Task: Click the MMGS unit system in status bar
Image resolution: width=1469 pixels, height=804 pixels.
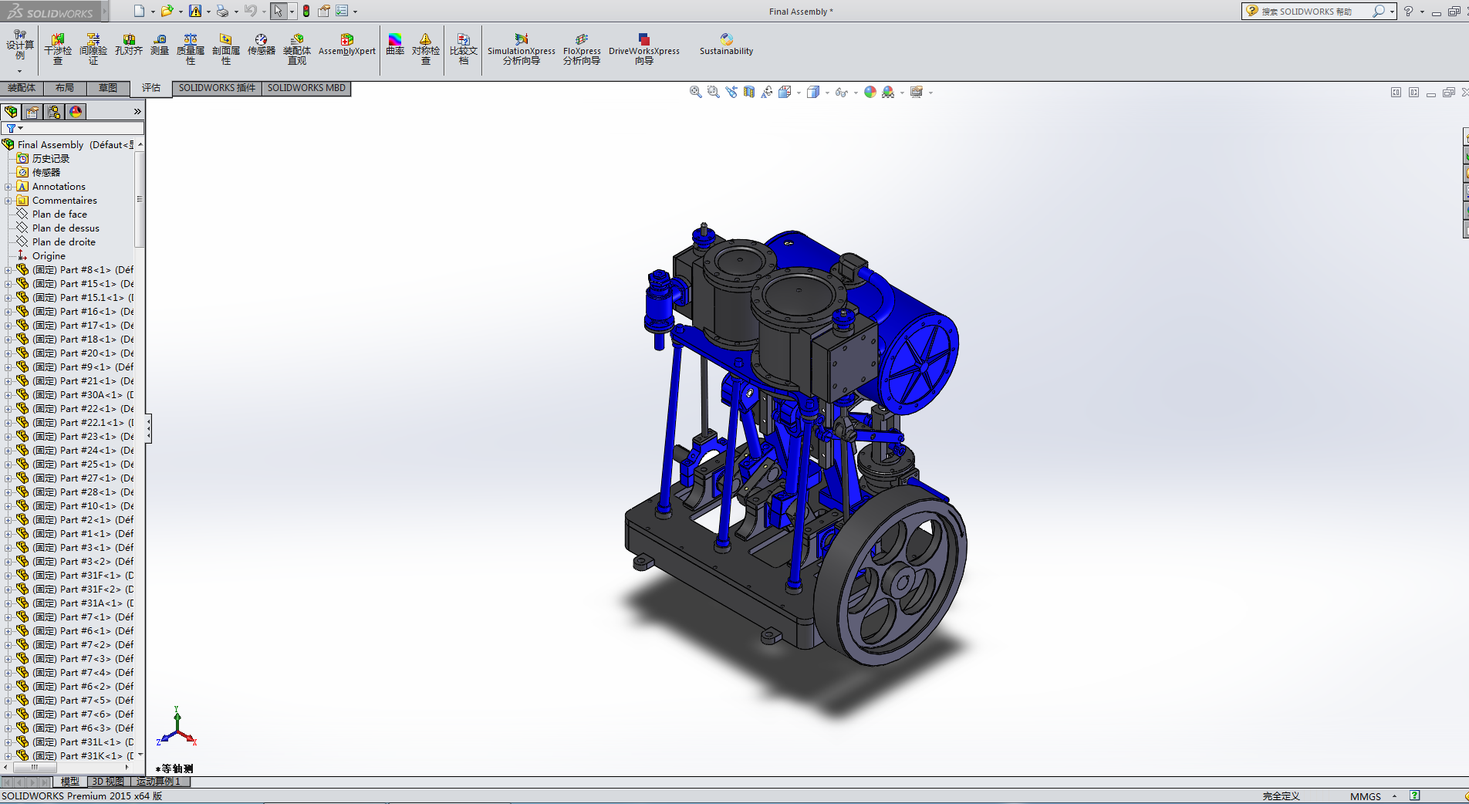Action: click(x=1365, y=796)
